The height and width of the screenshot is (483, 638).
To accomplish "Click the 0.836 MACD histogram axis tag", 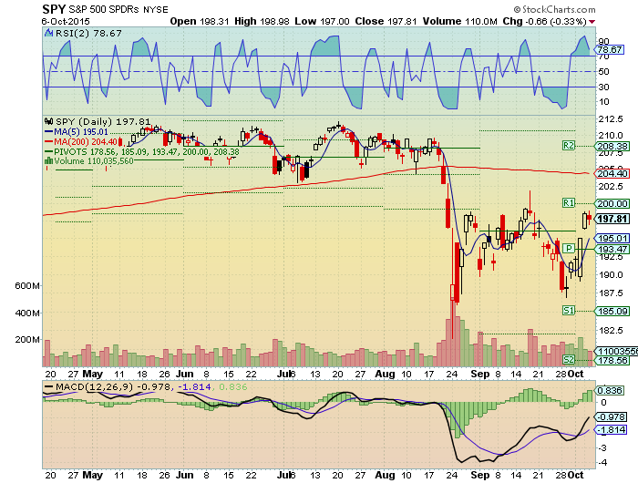I will click(609, 391).
